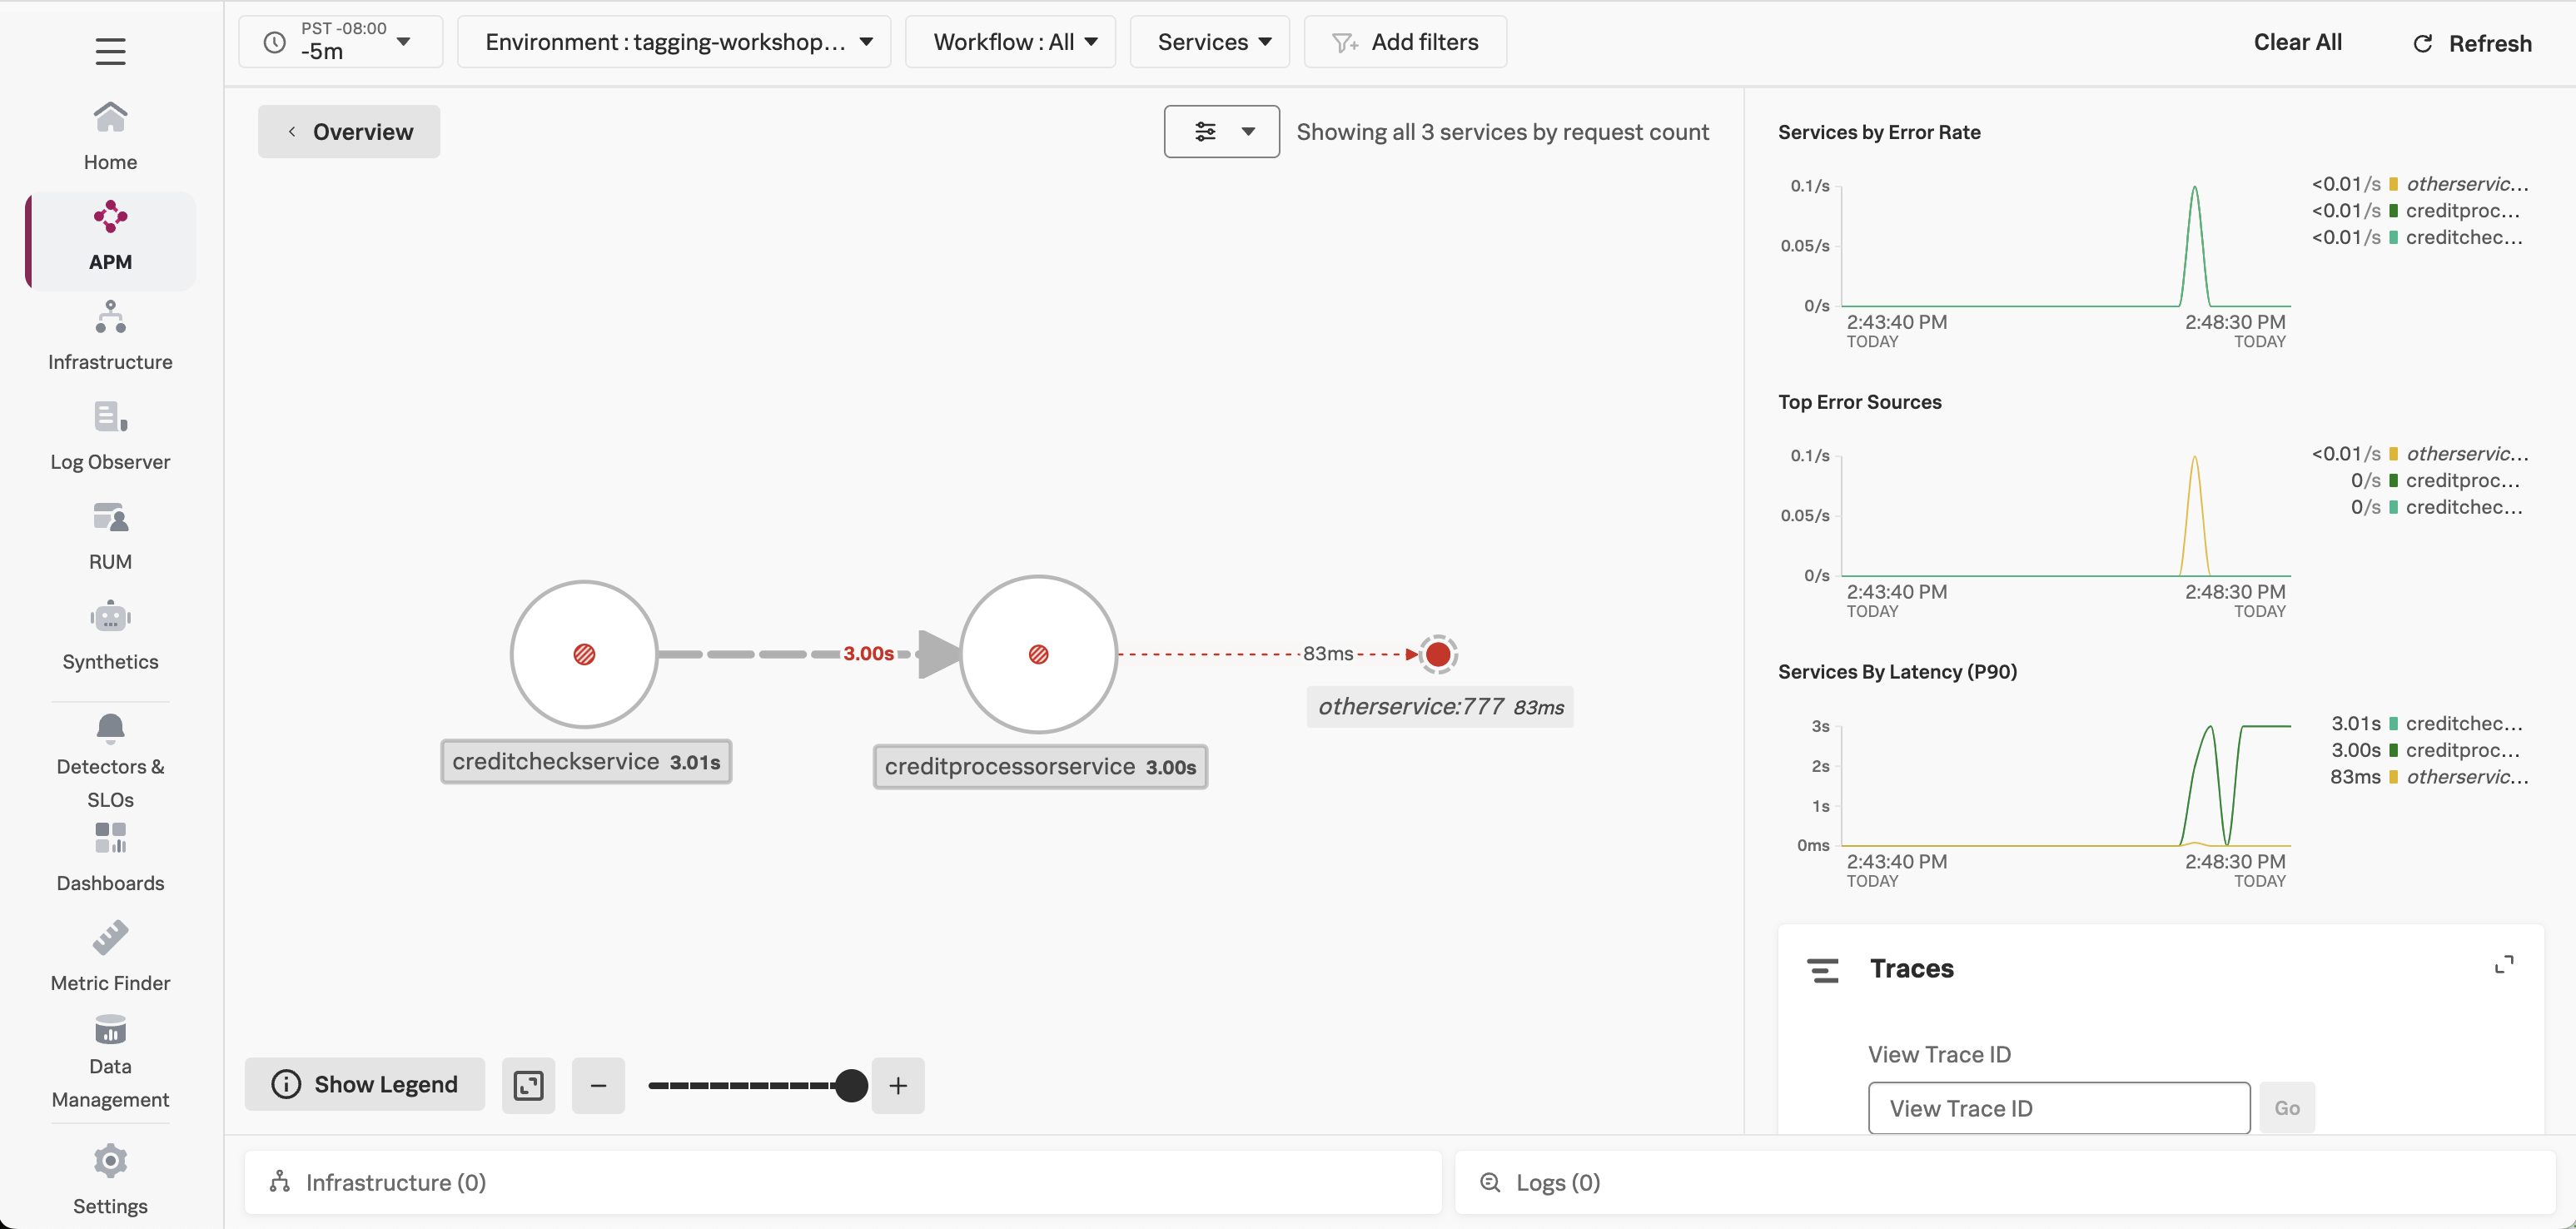This screenshot has width=2576, height=1229.
Task: Open Synthetics robot icon
Action: [x=110, y=617]
